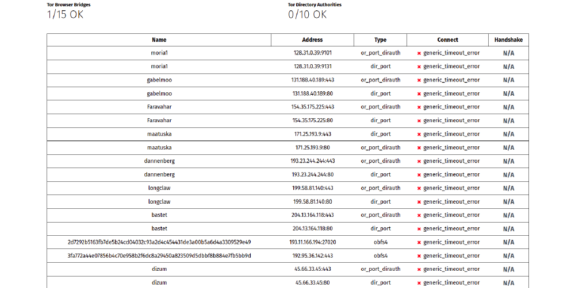Click red X icon for obfs4 bridge 193.11.166.194:27020
Viewport: 575px width, 288px height.
pos(419,243)
